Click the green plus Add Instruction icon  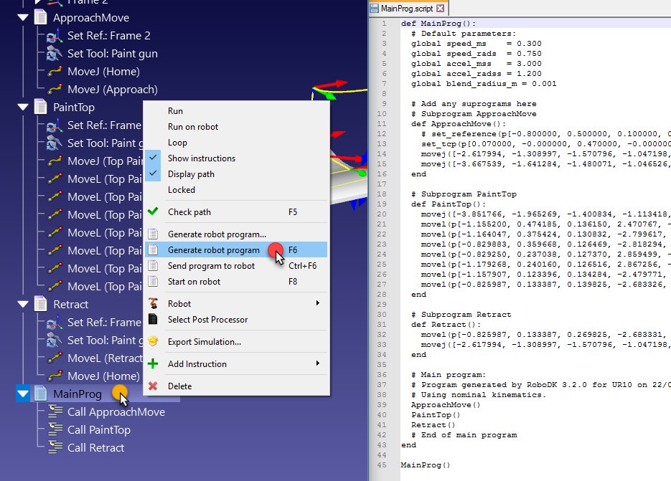(x=153, y=364)
